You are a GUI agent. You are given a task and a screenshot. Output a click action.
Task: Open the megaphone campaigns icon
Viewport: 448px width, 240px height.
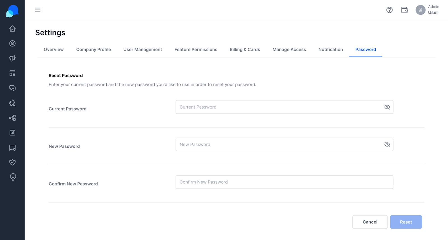(x=12, y=58)
